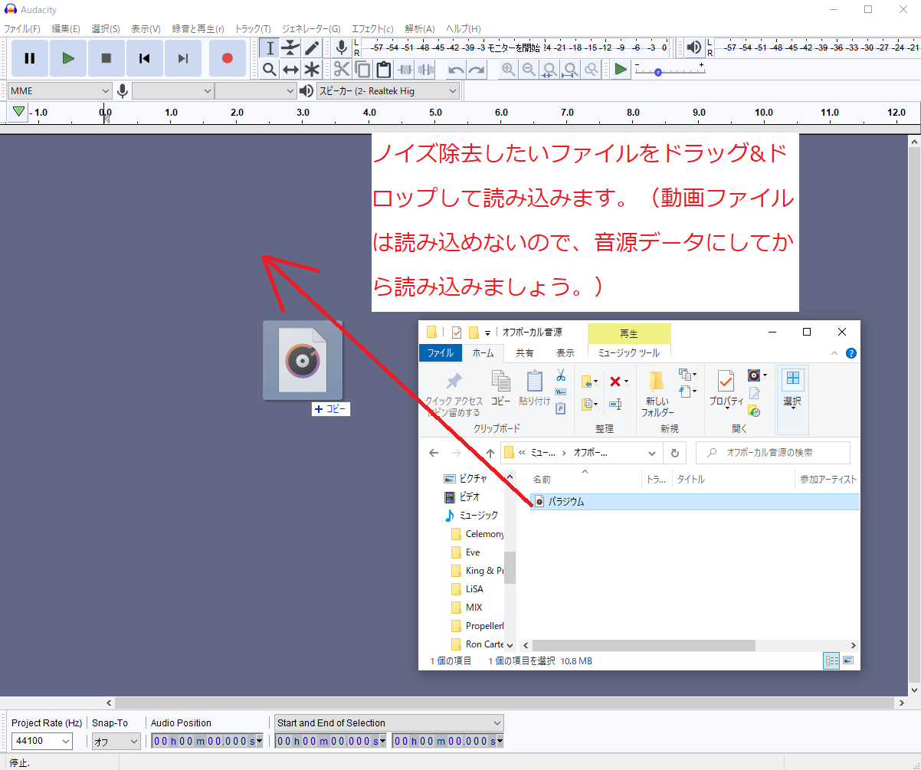Click the red Record button
The width and height of the screenshot is (921, 770).
[227, 58]
